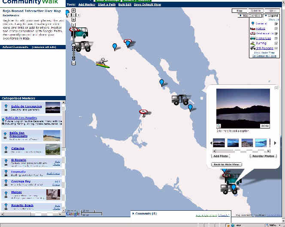Click the Add Photo button
The width and height of the screenshot is (285, 227).
pyautogui.click(x=221, y=156)
